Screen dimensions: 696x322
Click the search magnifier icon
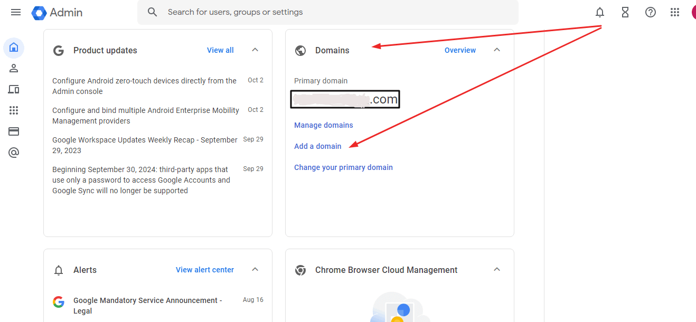153,12
